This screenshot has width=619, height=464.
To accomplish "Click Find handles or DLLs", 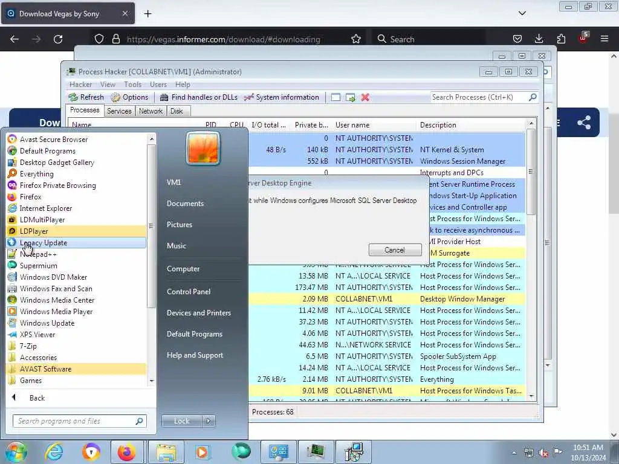I will 199,97.
